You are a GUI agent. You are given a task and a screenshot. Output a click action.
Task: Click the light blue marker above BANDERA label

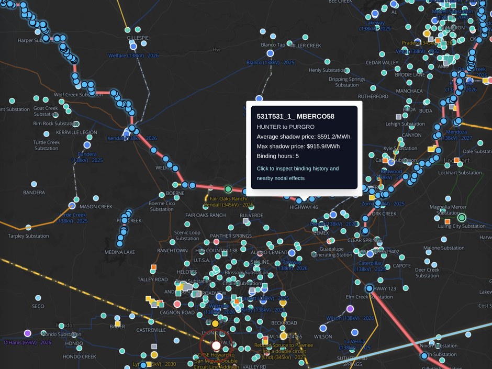point(34,184)
